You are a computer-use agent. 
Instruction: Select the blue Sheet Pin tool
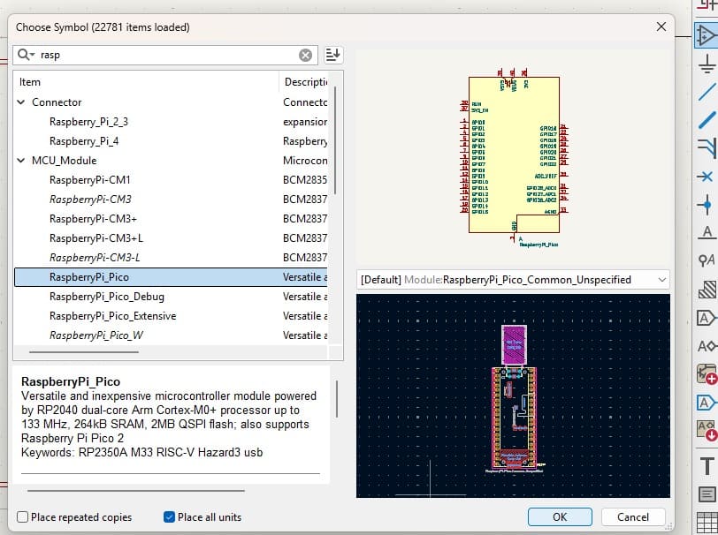(707, 403)
